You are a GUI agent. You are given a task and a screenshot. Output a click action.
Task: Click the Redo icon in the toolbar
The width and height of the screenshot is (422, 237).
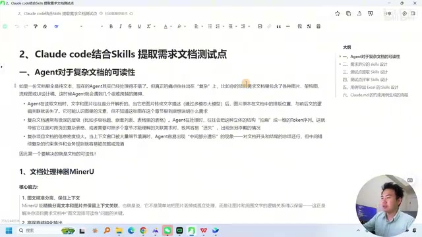(26, 26)
